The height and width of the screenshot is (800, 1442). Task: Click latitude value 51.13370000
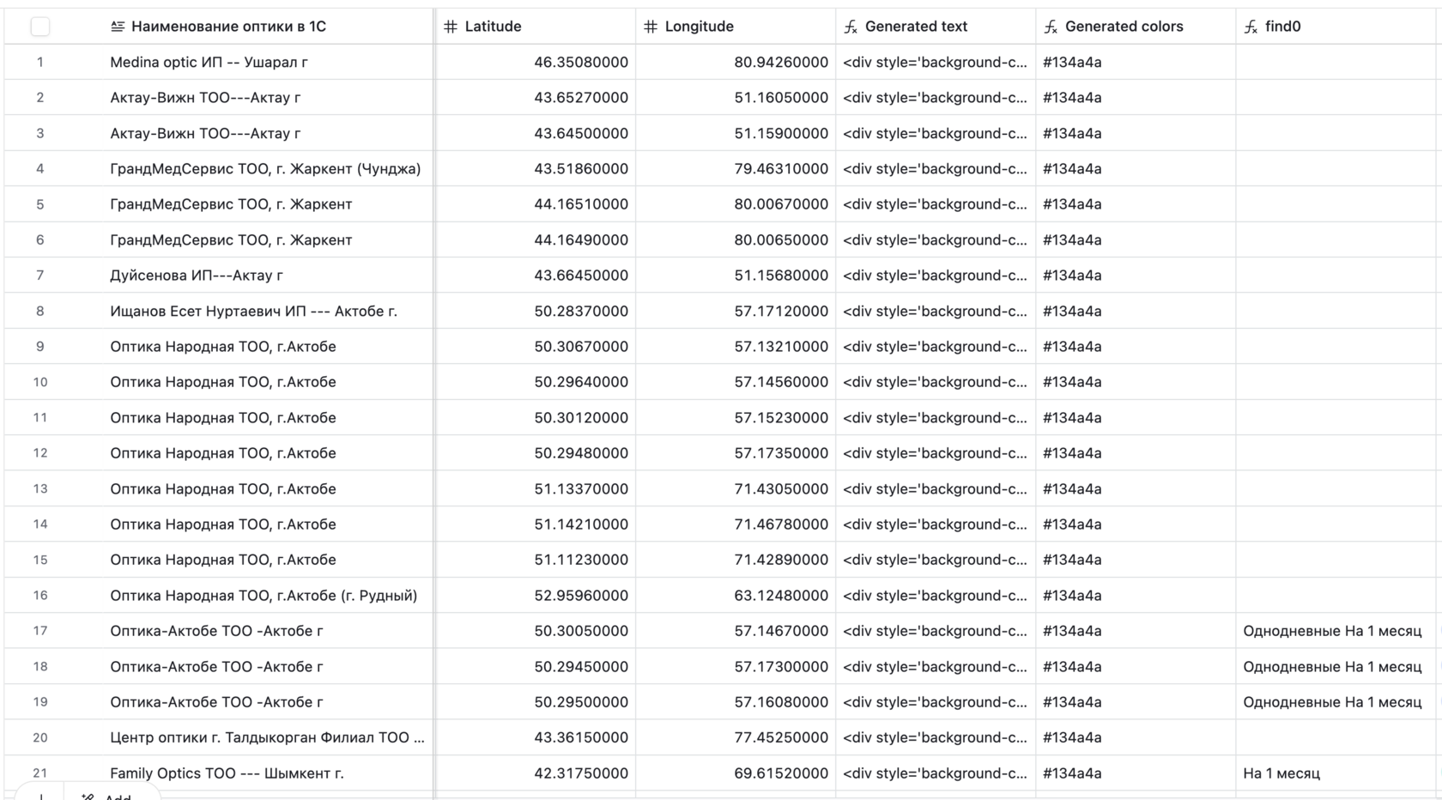tap(581, 489)
